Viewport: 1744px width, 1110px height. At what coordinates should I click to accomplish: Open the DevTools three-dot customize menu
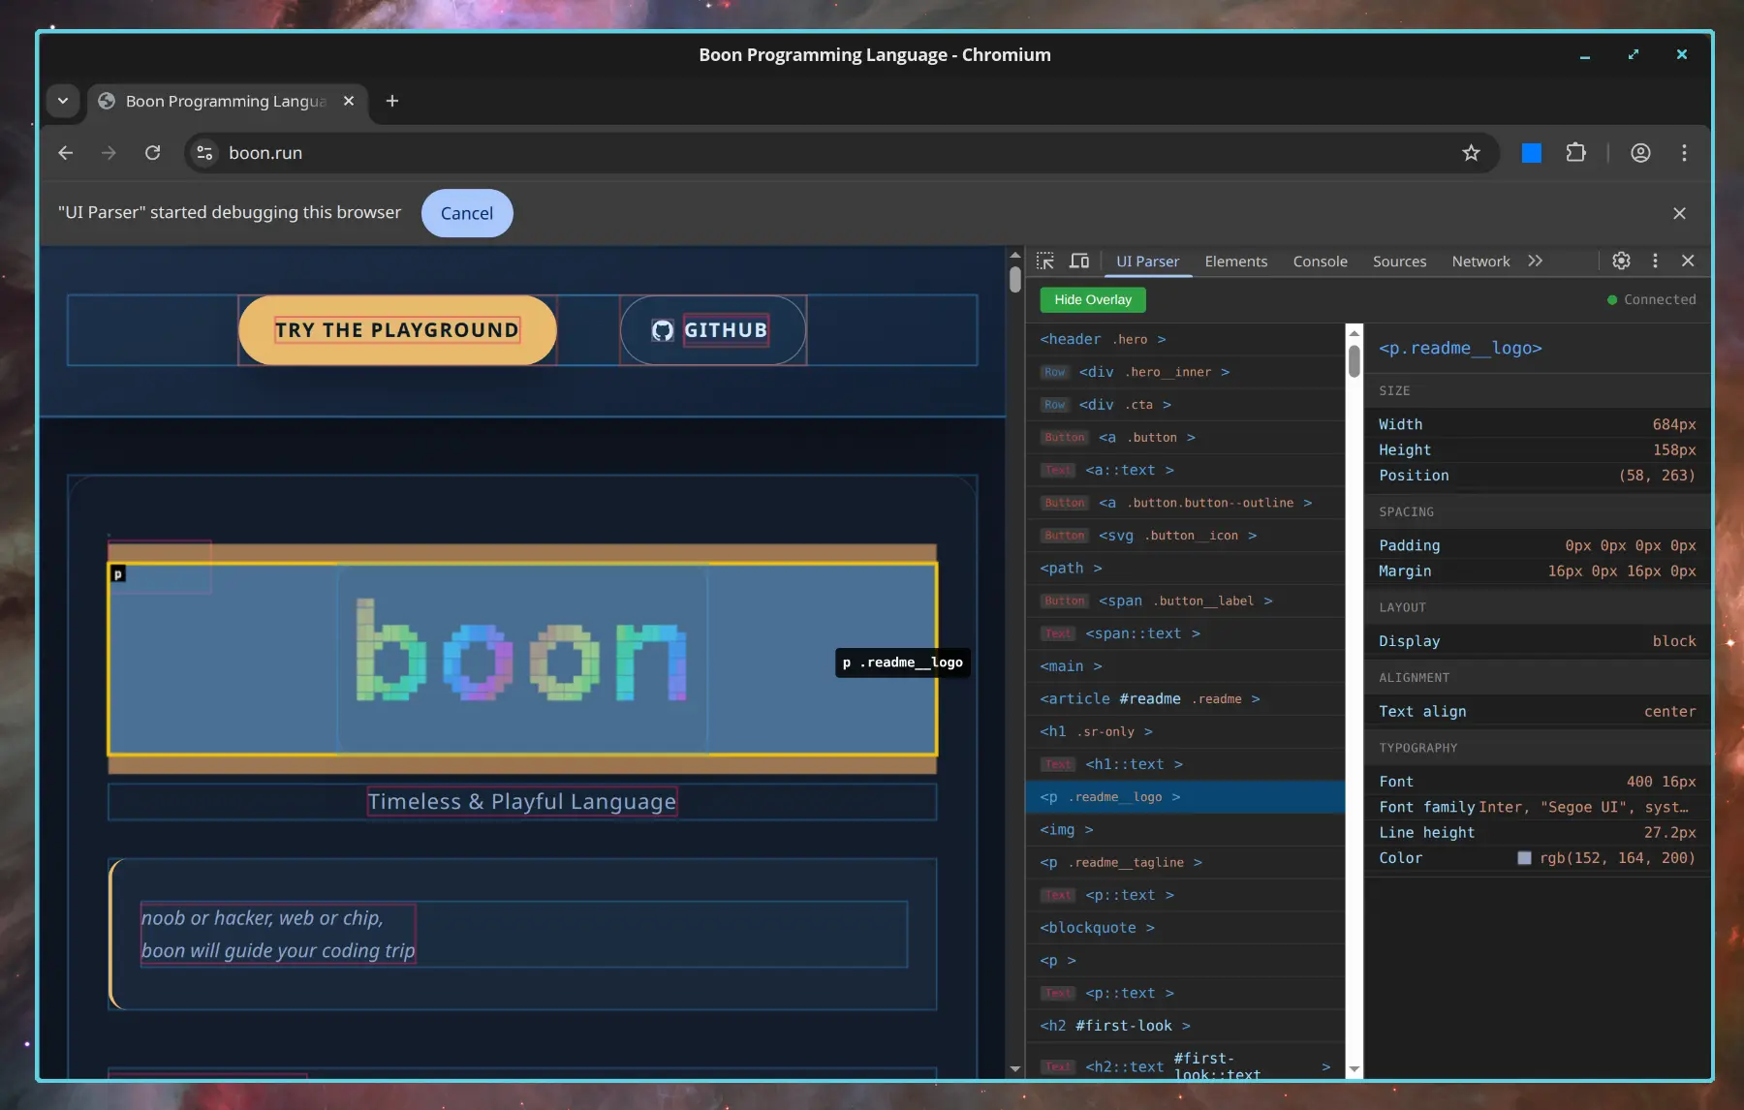tap(1655, 261)
